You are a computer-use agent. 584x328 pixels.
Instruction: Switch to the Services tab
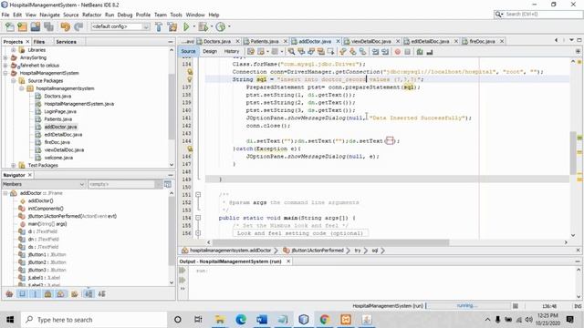tap(66, 42)
